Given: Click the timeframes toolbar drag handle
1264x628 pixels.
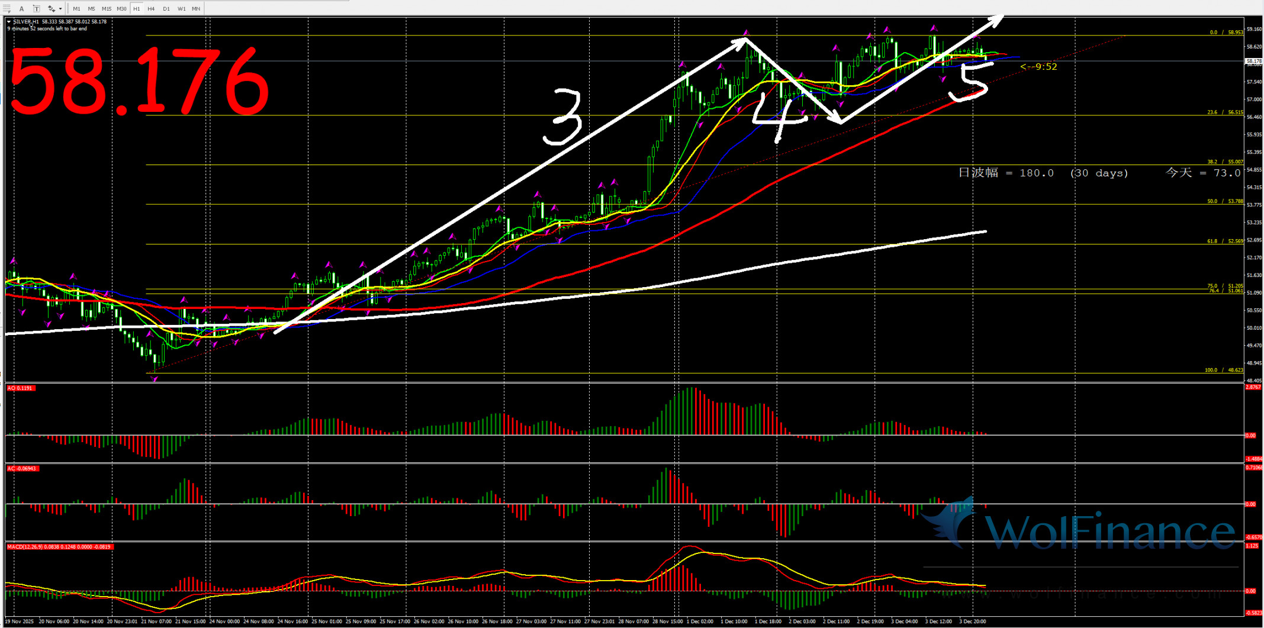Looking at the screenshot, I should point(69,8).
